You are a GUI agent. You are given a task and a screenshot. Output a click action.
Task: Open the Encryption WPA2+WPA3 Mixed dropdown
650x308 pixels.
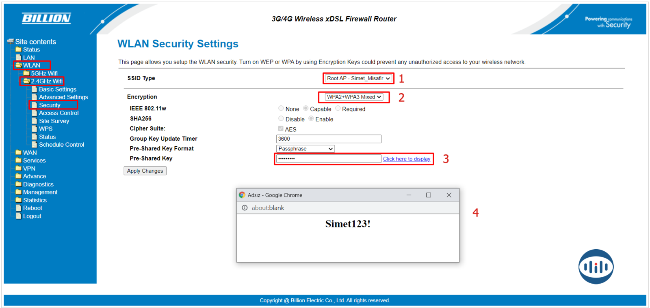[354, 97]
